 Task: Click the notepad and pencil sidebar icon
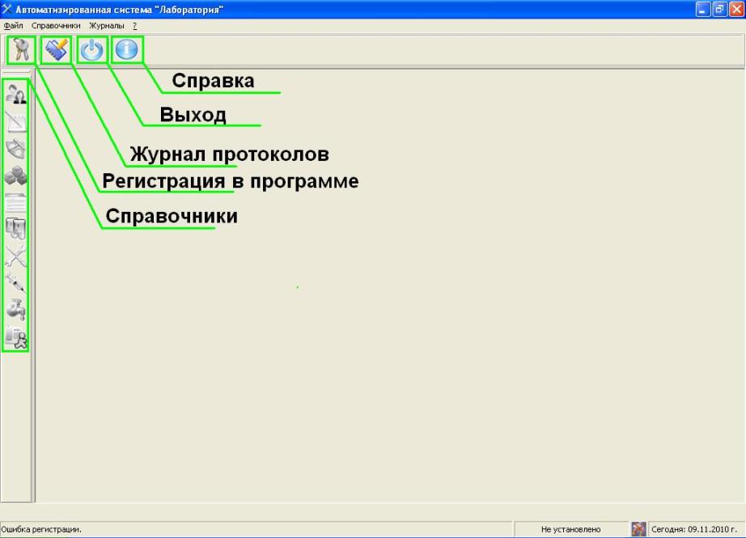tap(16, 122)
